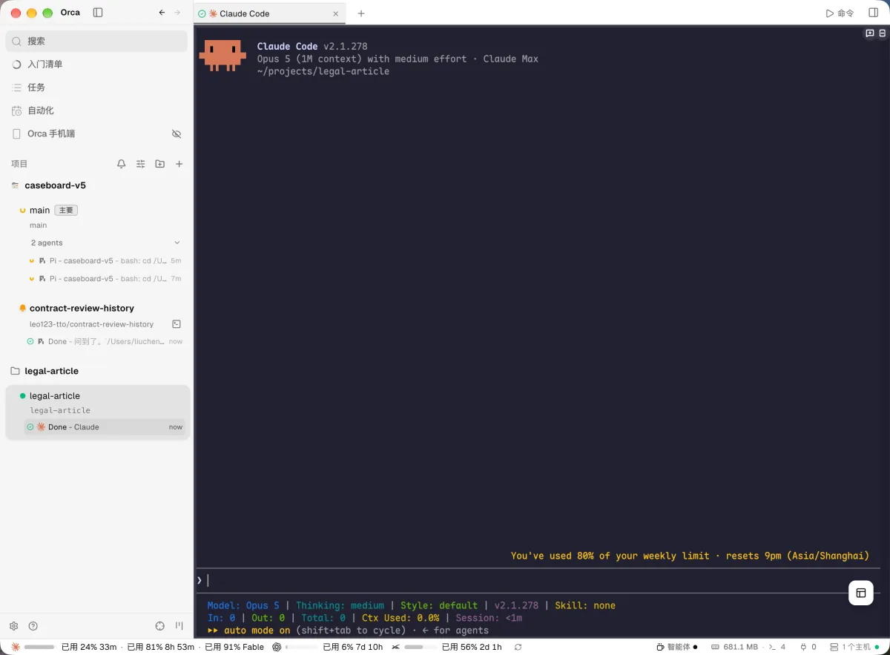Select the main worktree row
Viewport: 890px width, 655px height.
pyautogui.click(x=96, y=217)
